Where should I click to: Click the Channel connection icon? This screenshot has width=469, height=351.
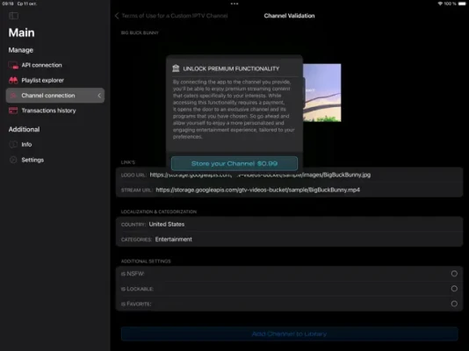[13, 96]
